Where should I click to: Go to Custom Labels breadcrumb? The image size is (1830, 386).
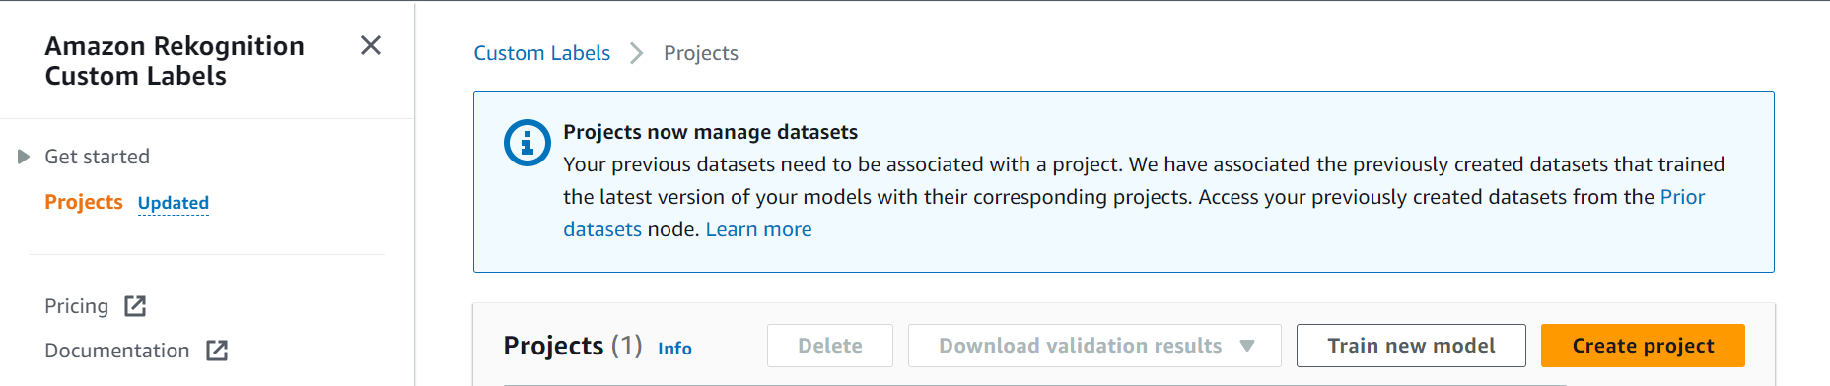pos(541,53)
